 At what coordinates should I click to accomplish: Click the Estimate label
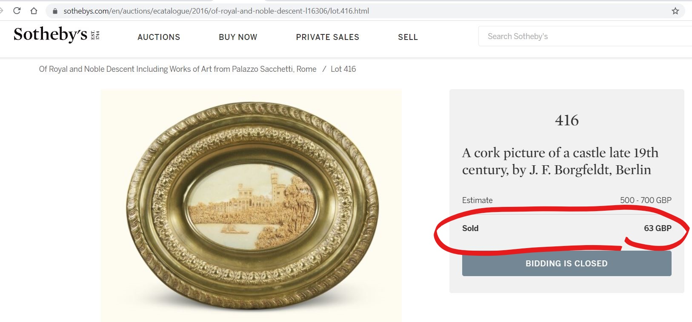click(477, 200)
